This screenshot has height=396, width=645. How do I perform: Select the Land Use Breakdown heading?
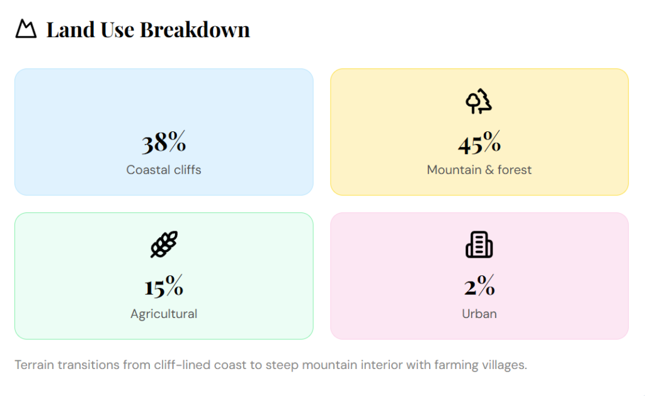pos(148,30)
